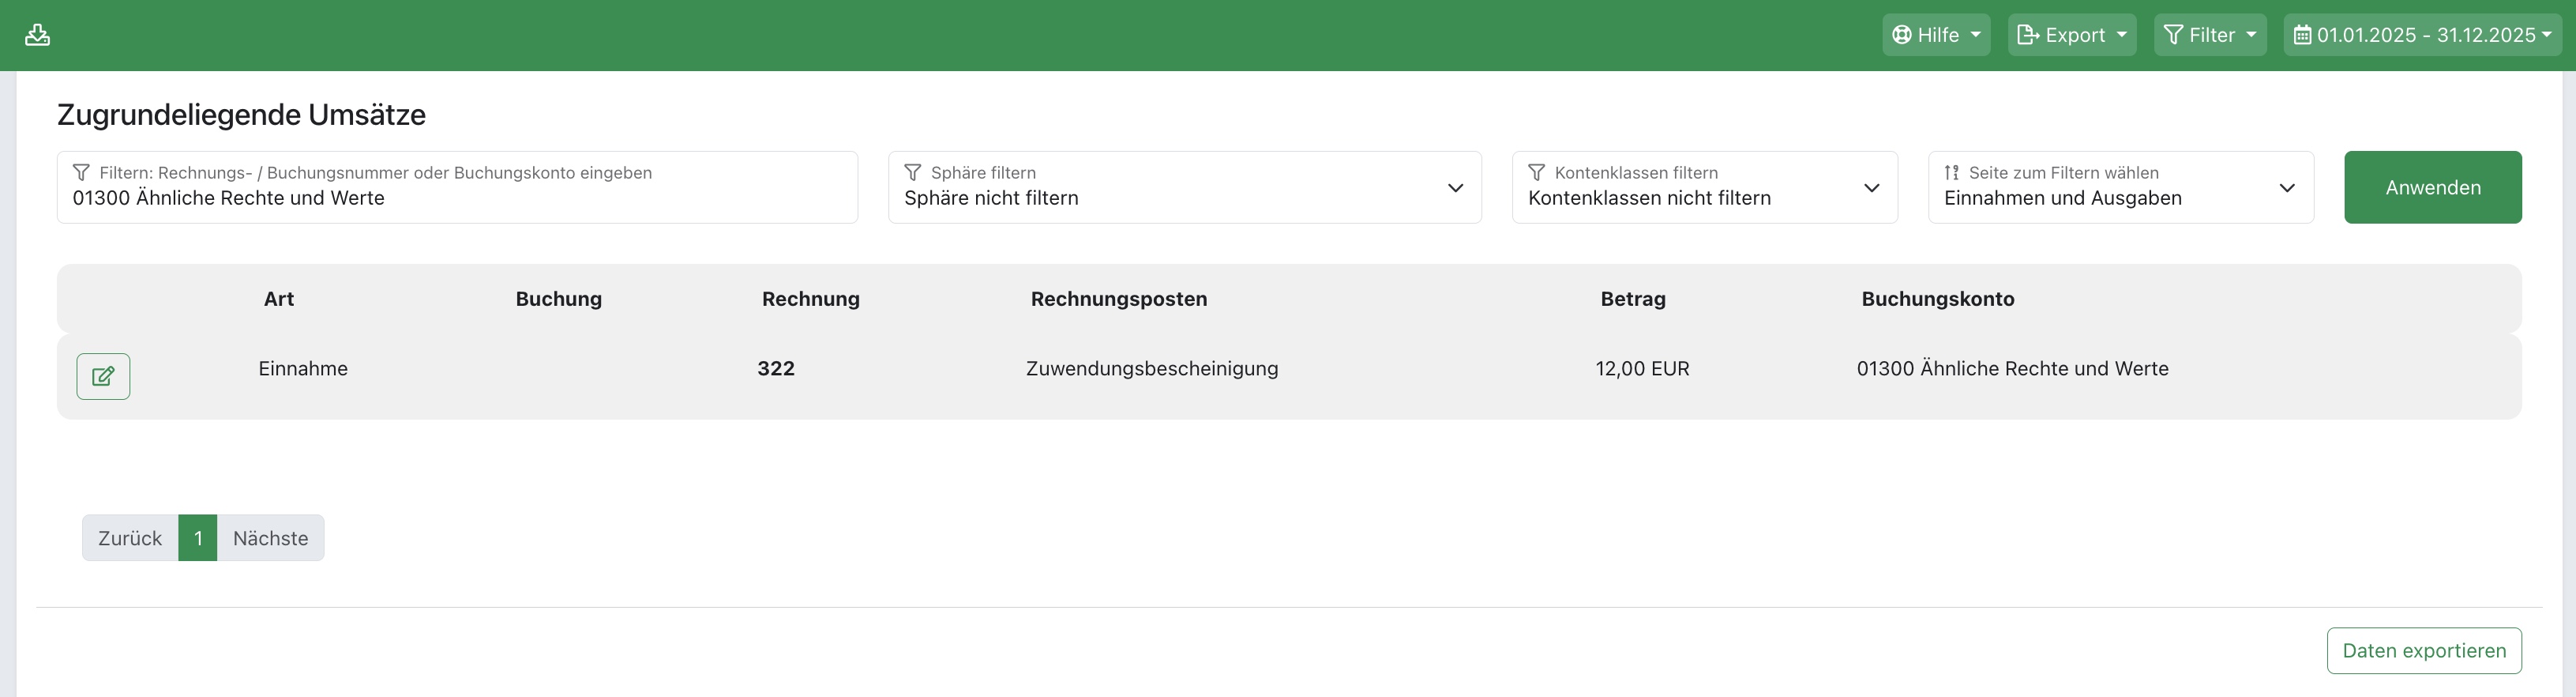Screen dimensions: 2576x697
Task: Select page 1 in pagination
Action: [x=198, y=538]
